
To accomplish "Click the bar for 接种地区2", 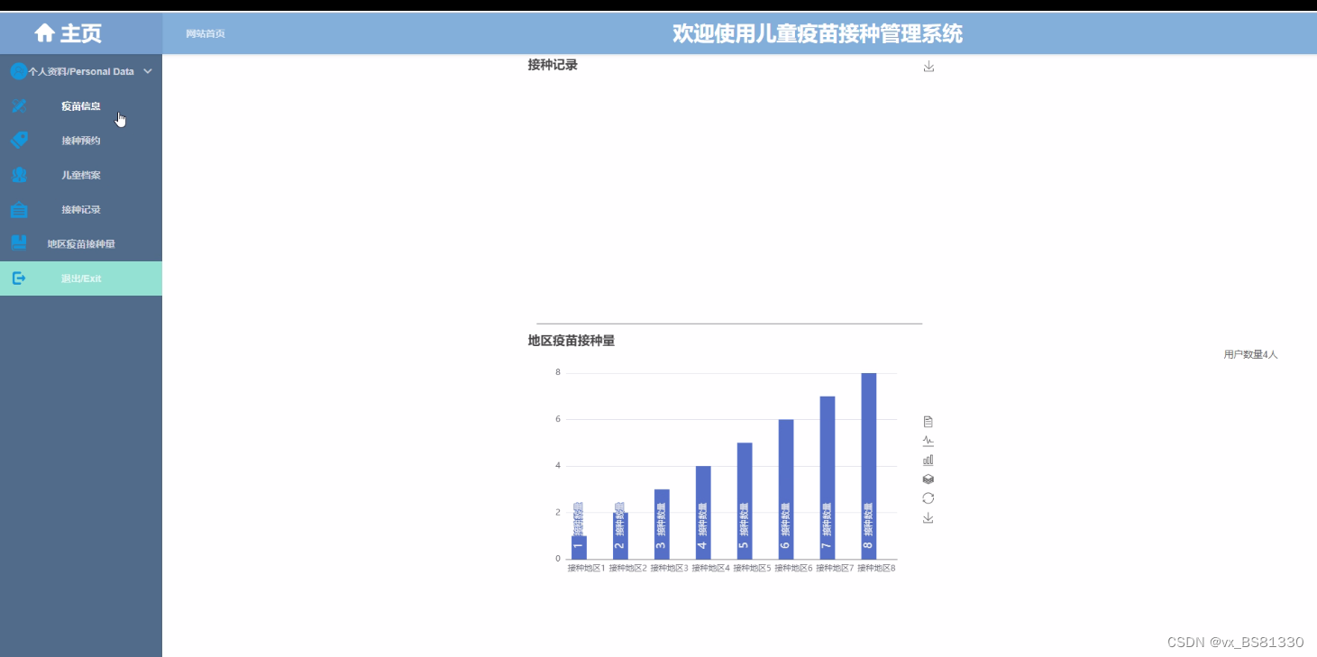I will [x=620, y=535].
